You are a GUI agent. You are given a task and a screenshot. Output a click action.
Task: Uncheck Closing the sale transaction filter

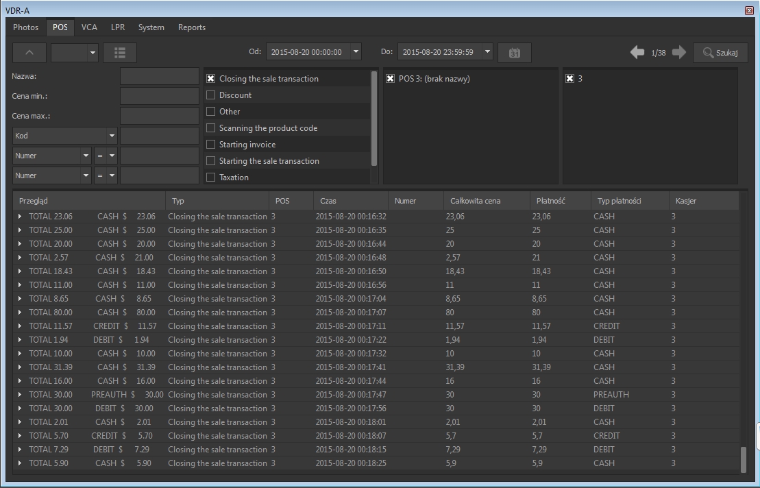click(211, 79)
